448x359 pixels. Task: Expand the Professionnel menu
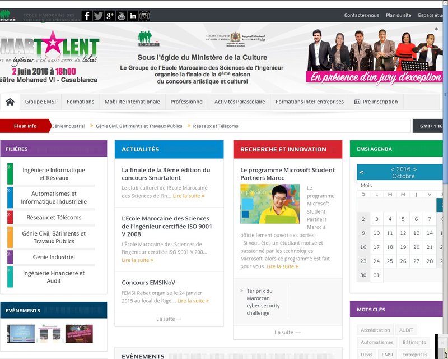(187, 102)
